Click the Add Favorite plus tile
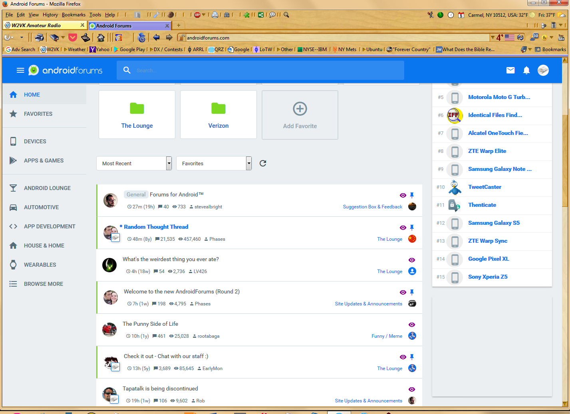 click(x=300, y=115)
